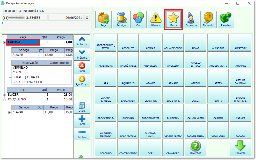Pick the ARTHUR CALLIMAN brand
The height and width of the screenshot is (160, 256).
click(x=240, y=77)
